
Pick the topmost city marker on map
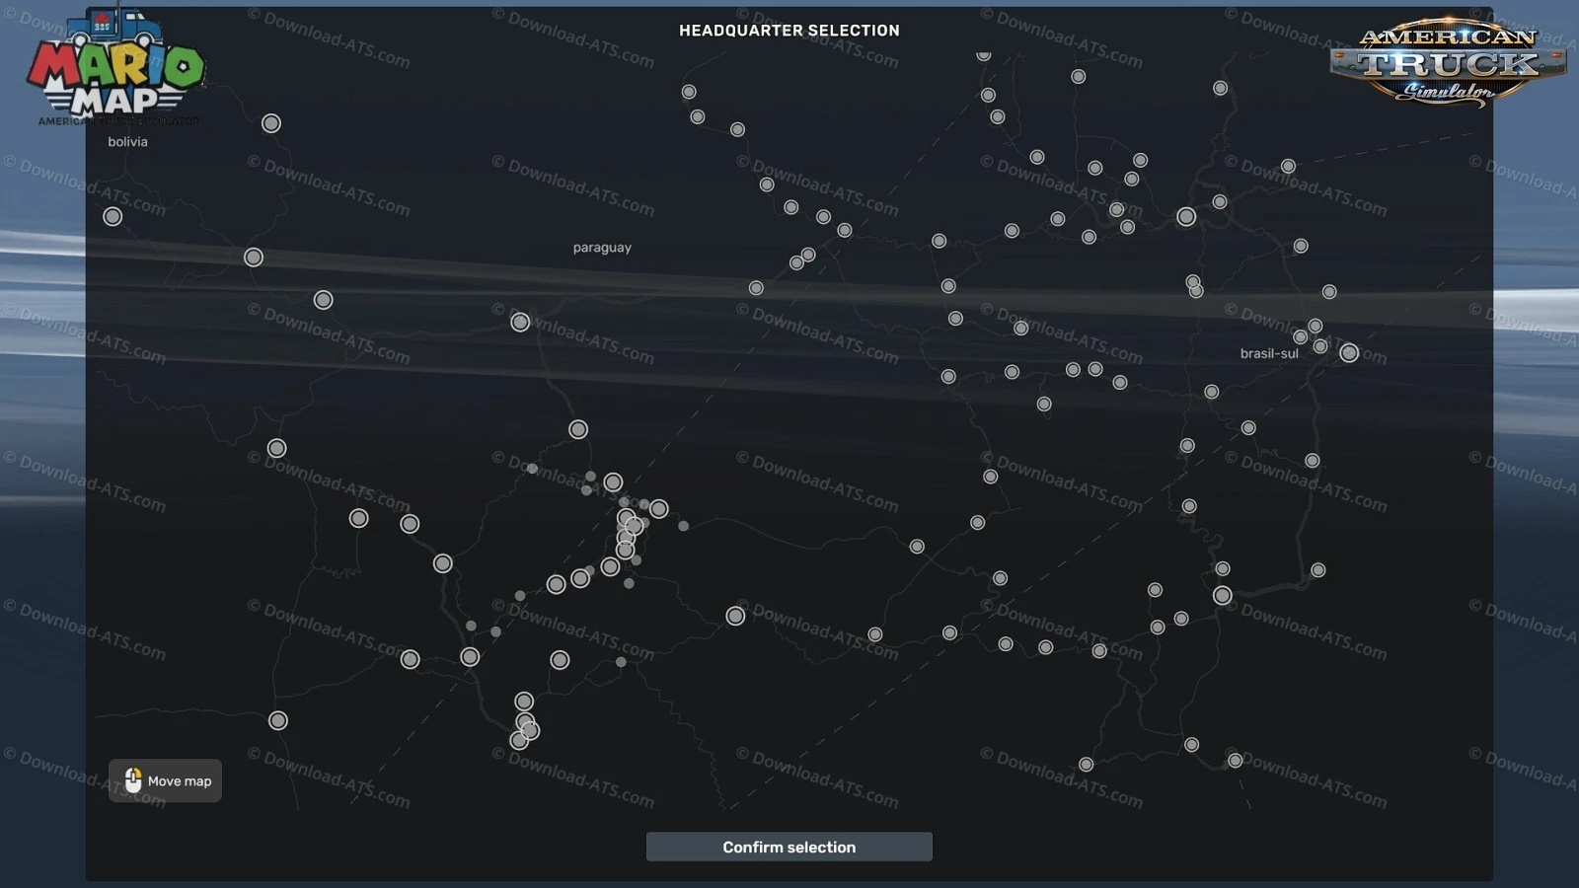[983, 55]
